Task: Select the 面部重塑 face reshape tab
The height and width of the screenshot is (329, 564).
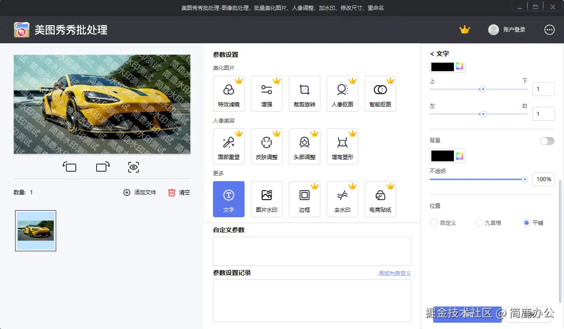Action: [x=229, y=146]
